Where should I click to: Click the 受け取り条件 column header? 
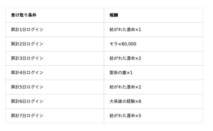[24, 15]
